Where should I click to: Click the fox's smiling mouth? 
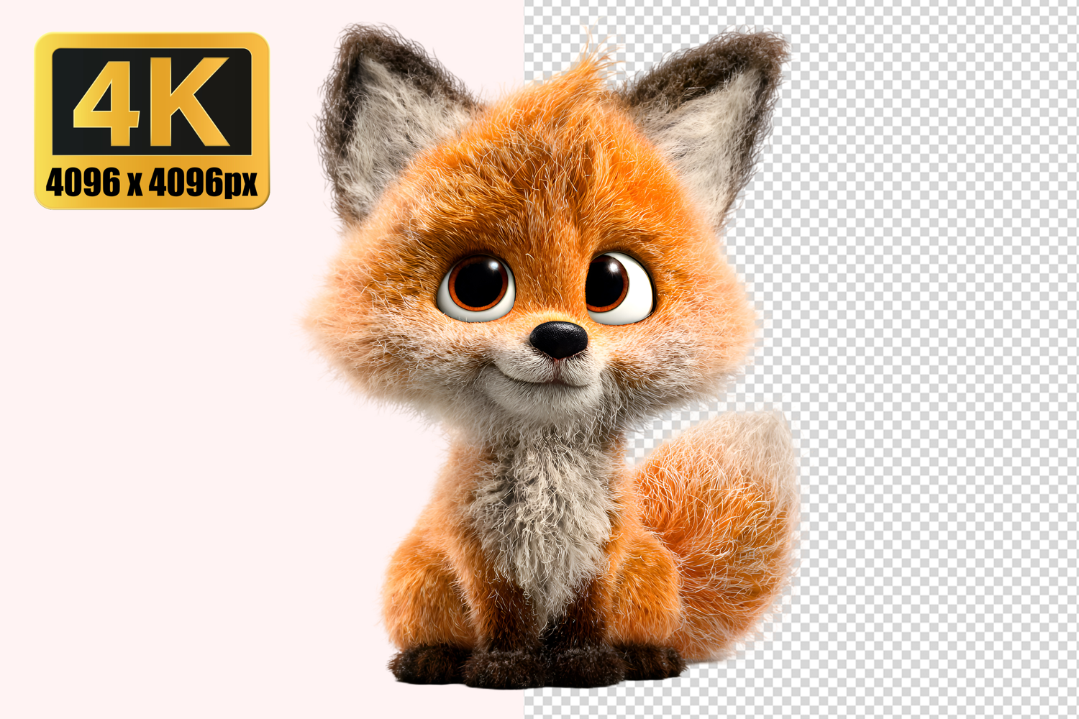550,377
